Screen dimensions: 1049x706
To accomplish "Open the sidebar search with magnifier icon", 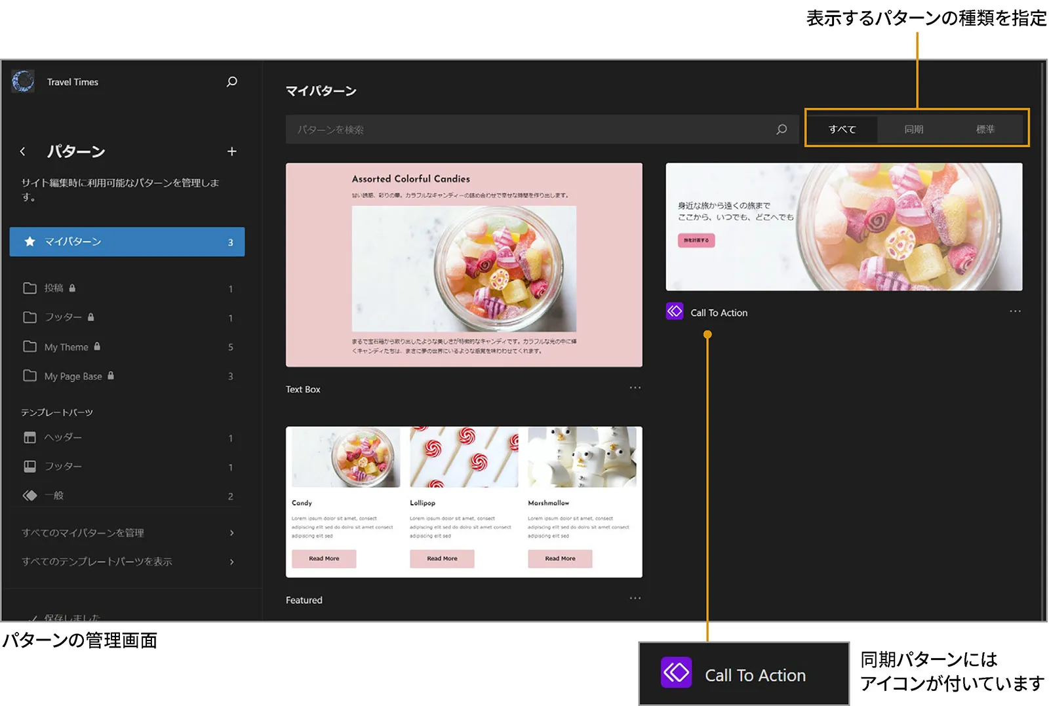I will pyautogui.click(x=231, y=81).
